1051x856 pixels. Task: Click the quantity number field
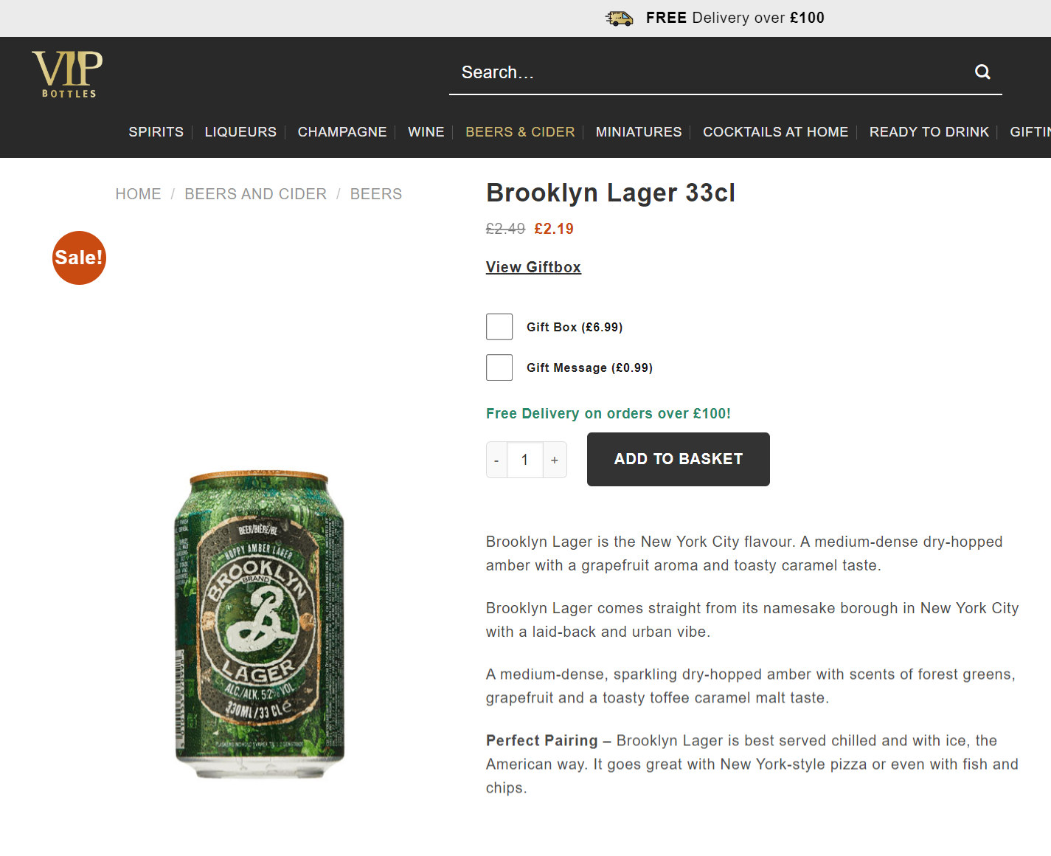tap(525, 460)
